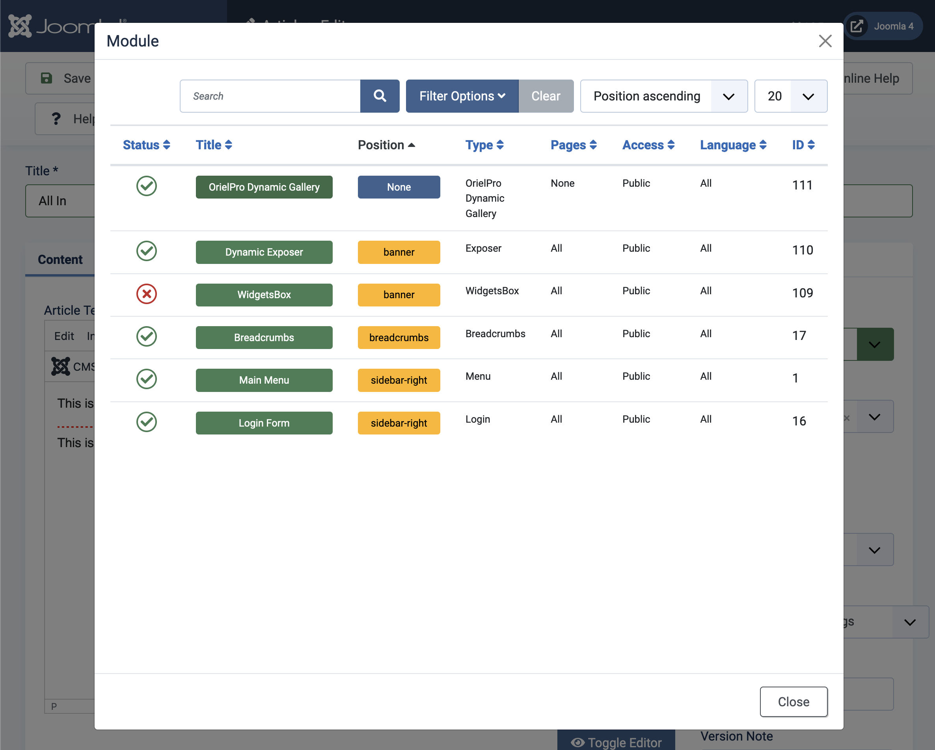Screen dimensions: 935x750
Task: Toggle status of Login Form module
Action: (147, 421)
